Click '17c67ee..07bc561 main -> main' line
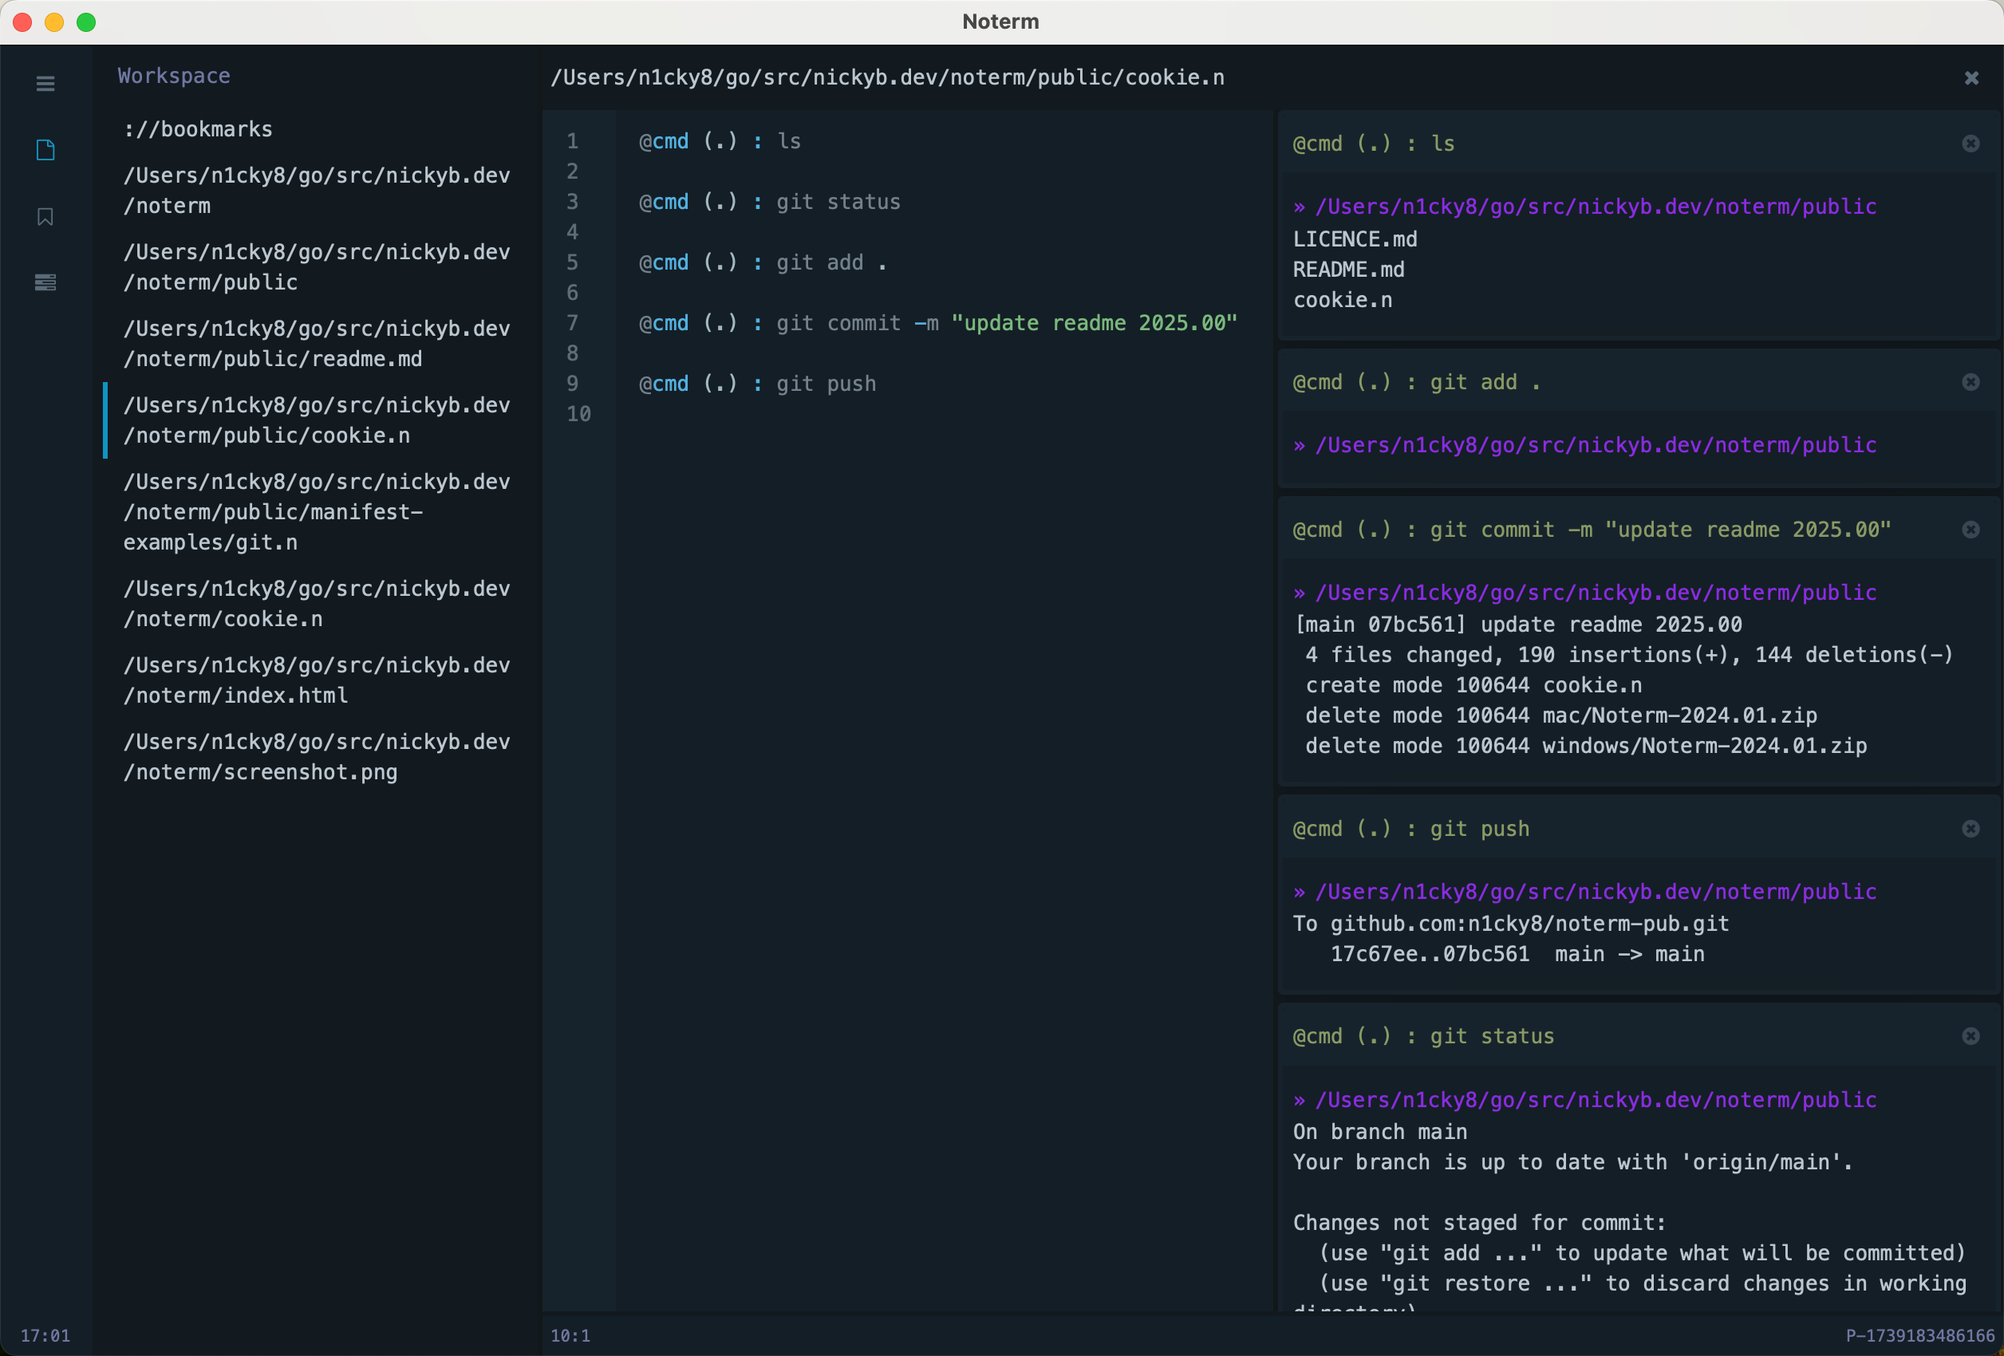Screen dimensions: 2004x1356 click(x=1517, y=954)
